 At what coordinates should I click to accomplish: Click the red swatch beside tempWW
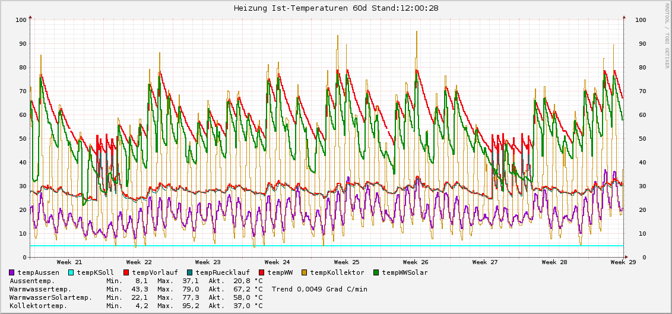[262, 272]
